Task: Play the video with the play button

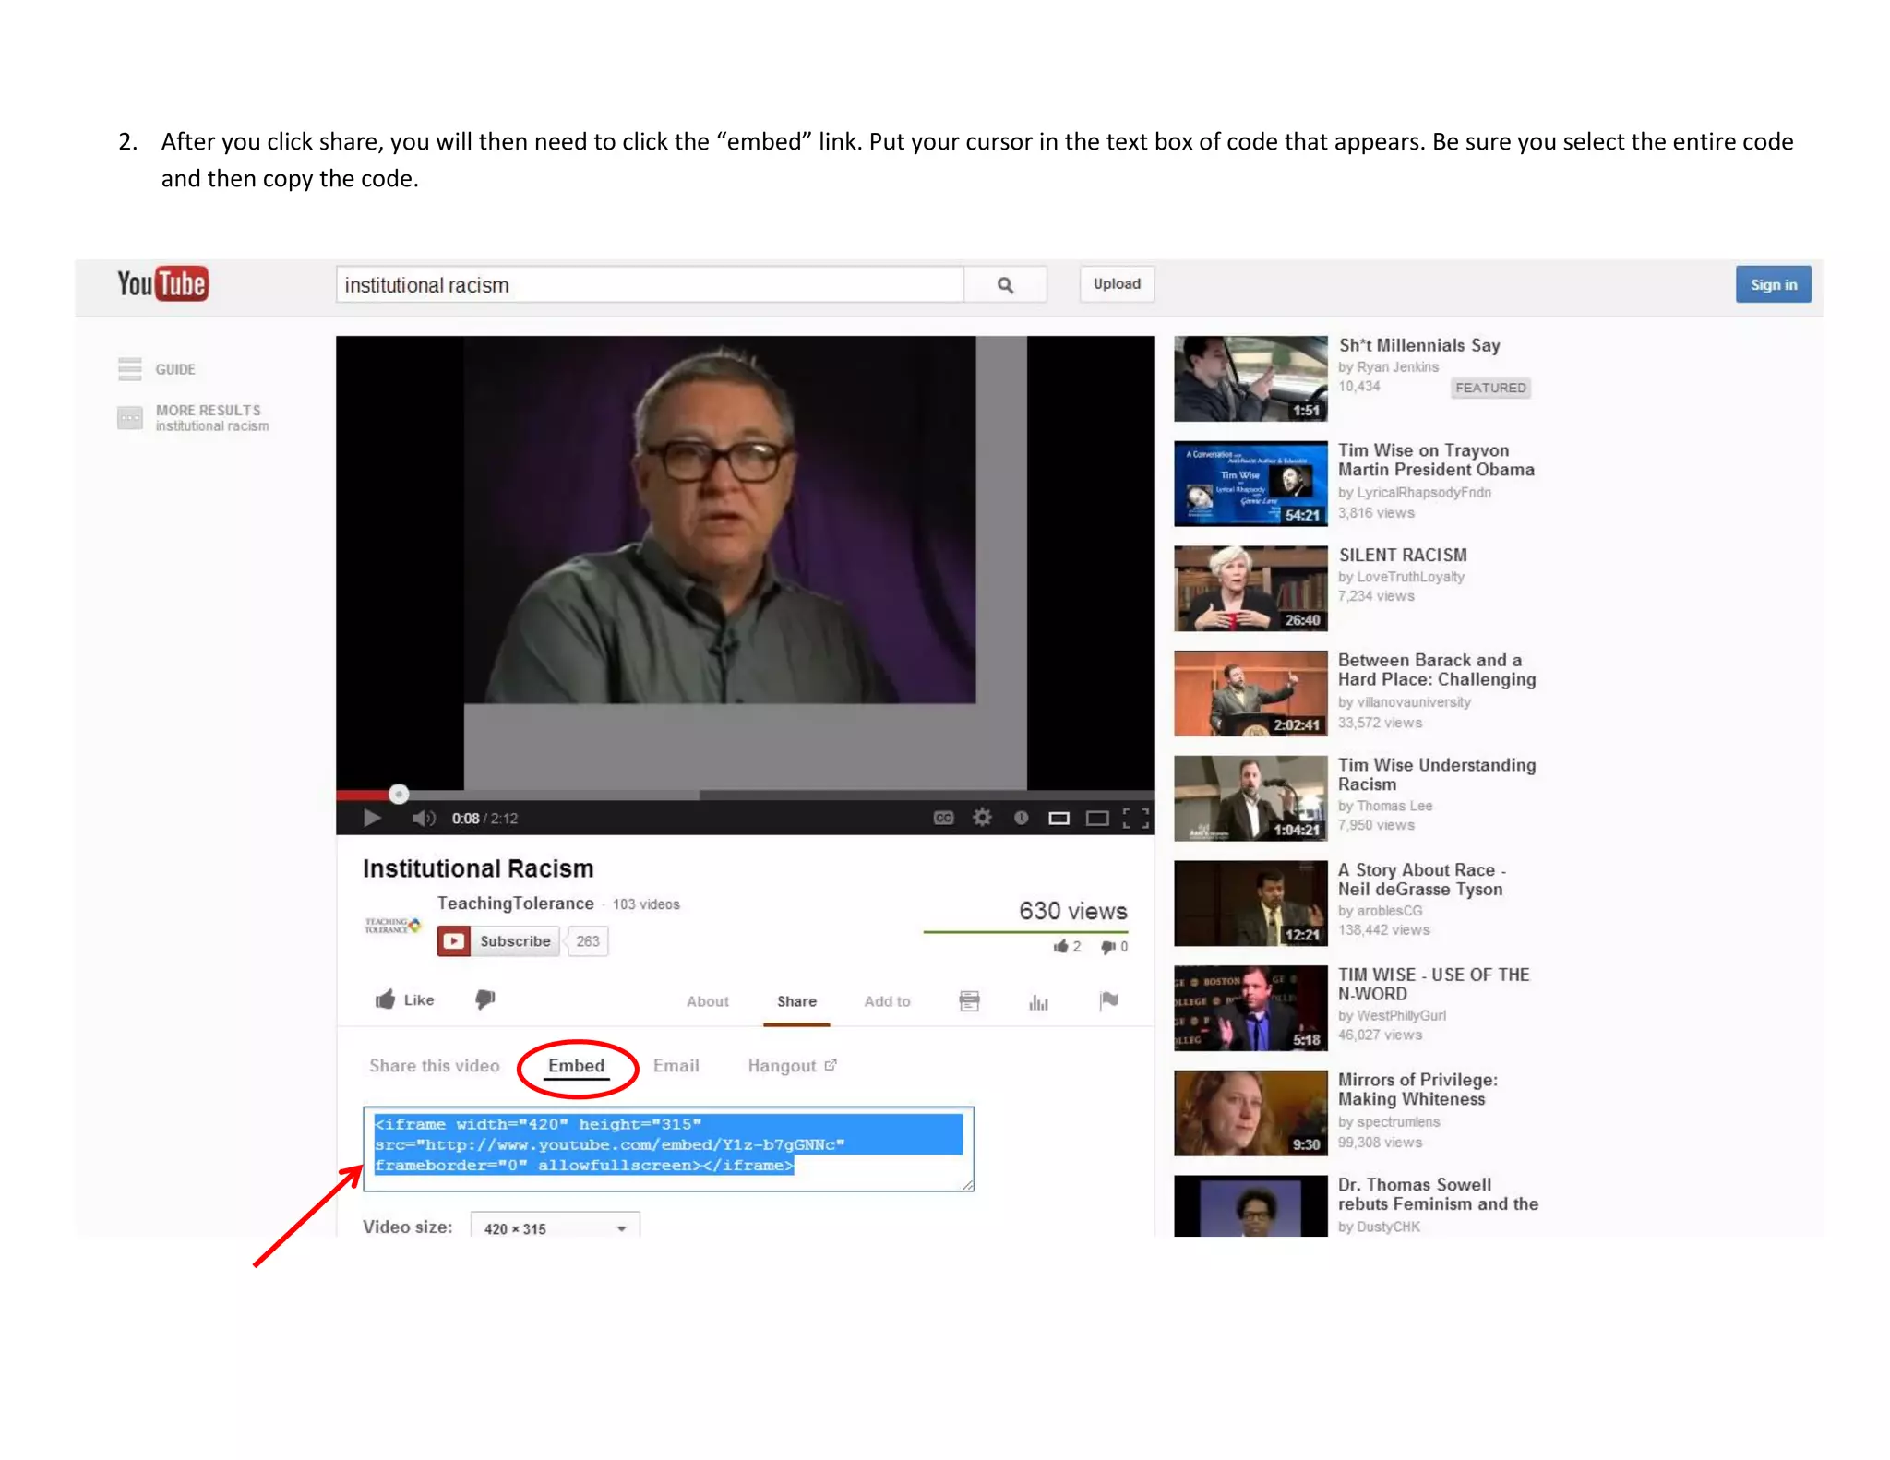Action: [x=372, y=818]
